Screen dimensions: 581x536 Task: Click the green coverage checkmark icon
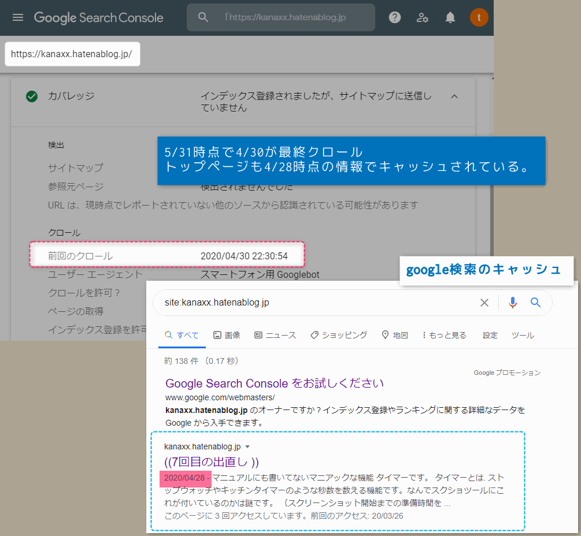coord(32,96)
